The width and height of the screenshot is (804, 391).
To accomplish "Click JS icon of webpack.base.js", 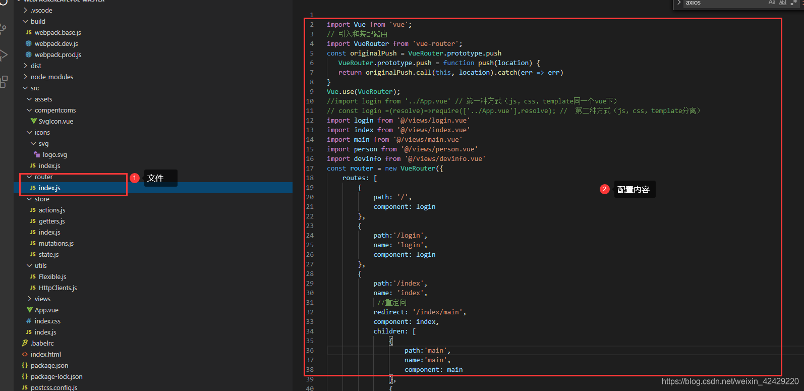I will coord(29,32).
